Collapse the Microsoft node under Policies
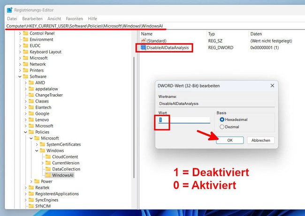 point(31,138)
